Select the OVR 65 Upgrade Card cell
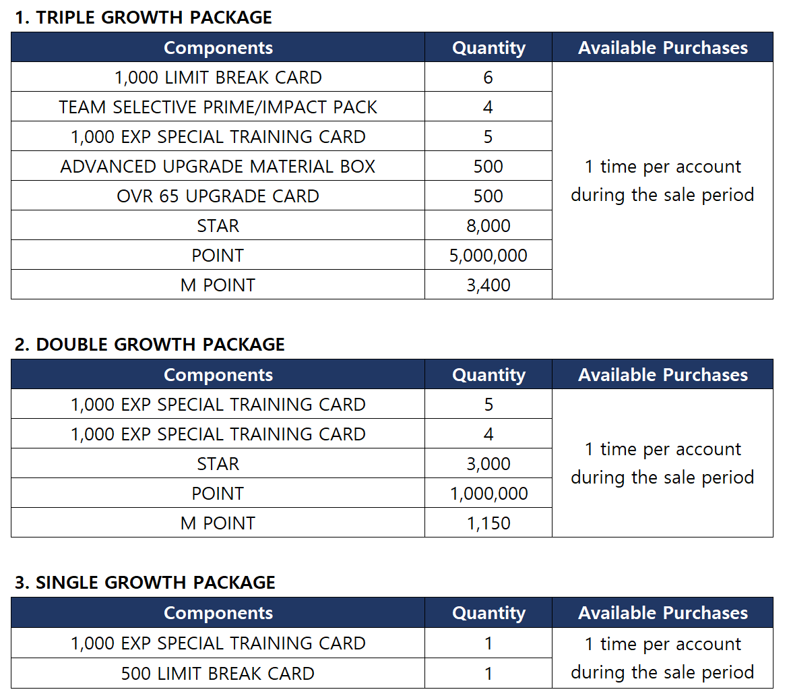 [x=218, y=196]
